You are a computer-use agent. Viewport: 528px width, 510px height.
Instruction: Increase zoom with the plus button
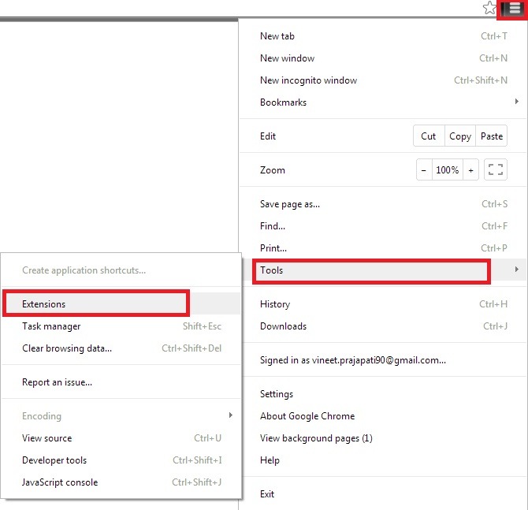470,170
